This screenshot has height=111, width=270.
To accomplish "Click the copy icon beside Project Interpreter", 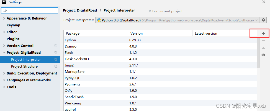I will click(x=56, y=60).
